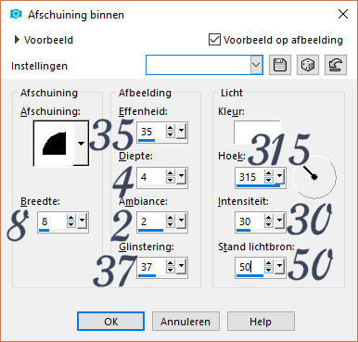Open the Hoek slider dropdown arrow
The width and height of the screenshot is (358, 342).
pyautogui.click(x=280, y=176)
